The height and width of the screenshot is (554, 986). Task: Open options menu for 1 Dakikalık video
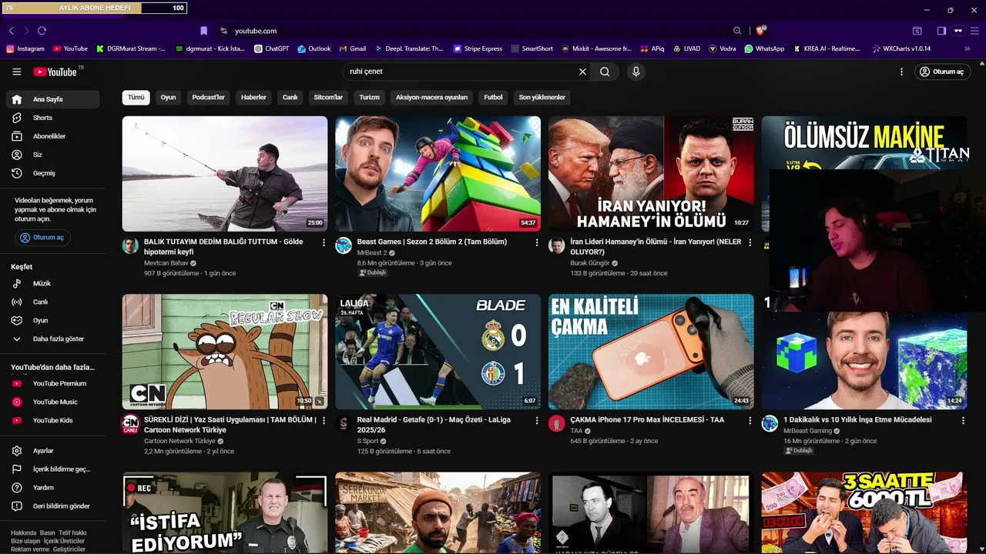(x=963, y=421)
